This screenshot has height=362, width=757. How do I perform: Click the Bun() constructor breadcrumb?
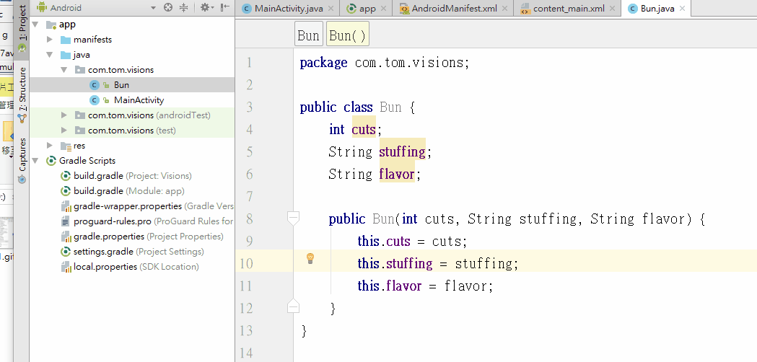pyautogui.click(x=348, y=36)
